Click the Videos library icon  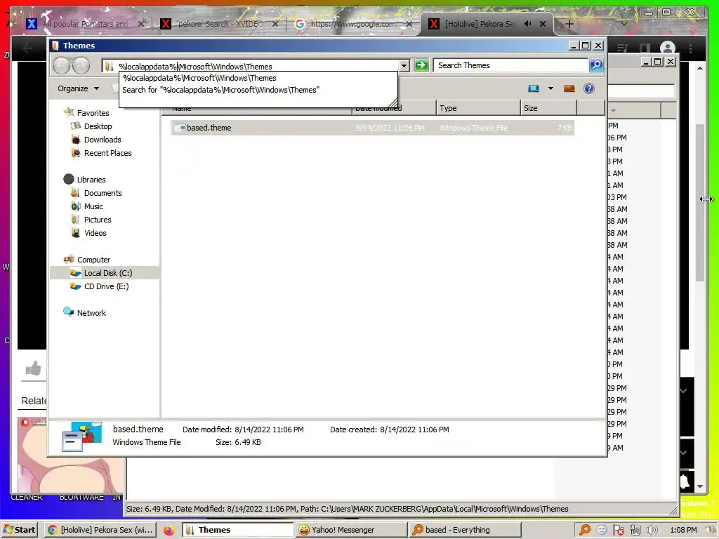[x=76, y=233]
